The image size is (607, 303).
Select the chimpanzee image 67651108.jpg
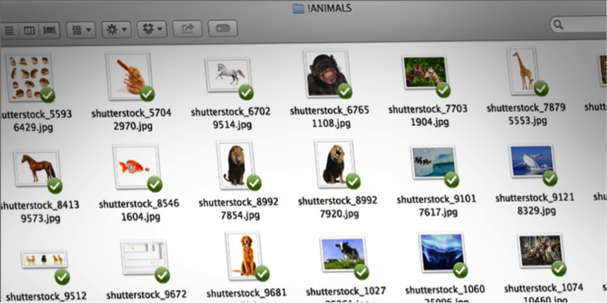(x=327, y=73)
